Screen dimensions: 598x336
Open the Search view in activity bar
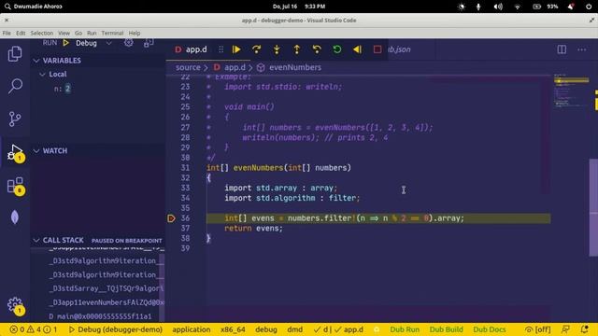pyautogui.click(x=15, y=86)
